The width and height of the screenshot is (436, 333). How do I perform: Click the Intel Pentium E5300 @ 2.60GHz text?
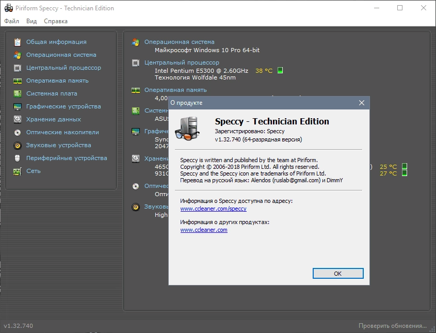pos(201,71)
